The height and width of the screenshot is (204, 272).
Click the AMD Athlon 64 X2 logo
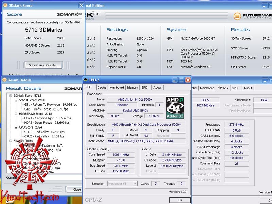pos(175,108)
